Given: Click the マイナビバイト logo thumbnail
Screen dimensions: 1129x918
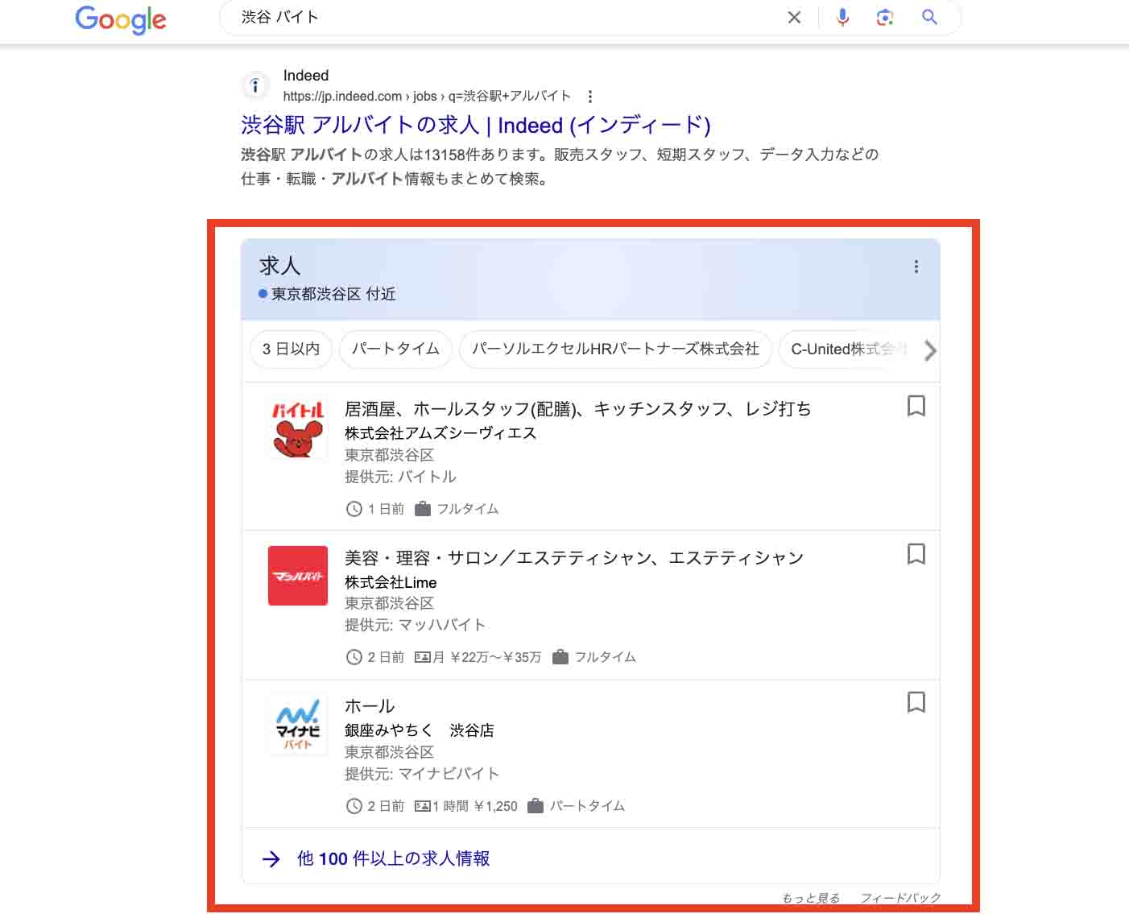Looking at the screenshot, I should click(297, 725).
